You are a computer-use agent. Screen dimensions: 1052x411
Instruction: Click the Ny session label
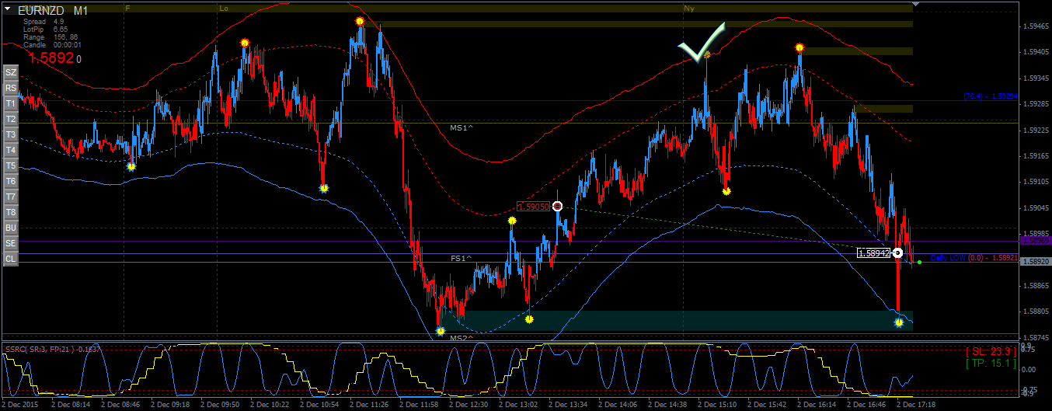pyautogui.click(x=688, y=9)
